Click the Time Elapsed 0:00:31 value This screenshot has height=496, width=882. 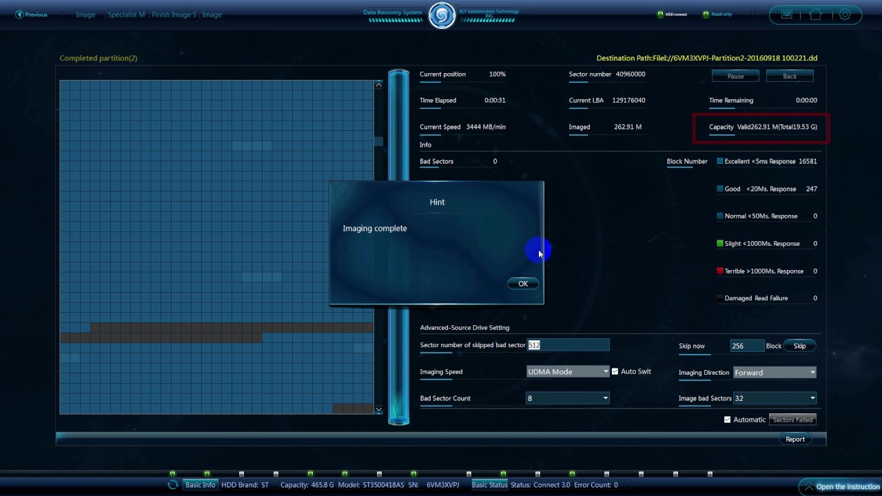(x=495, y=101)
